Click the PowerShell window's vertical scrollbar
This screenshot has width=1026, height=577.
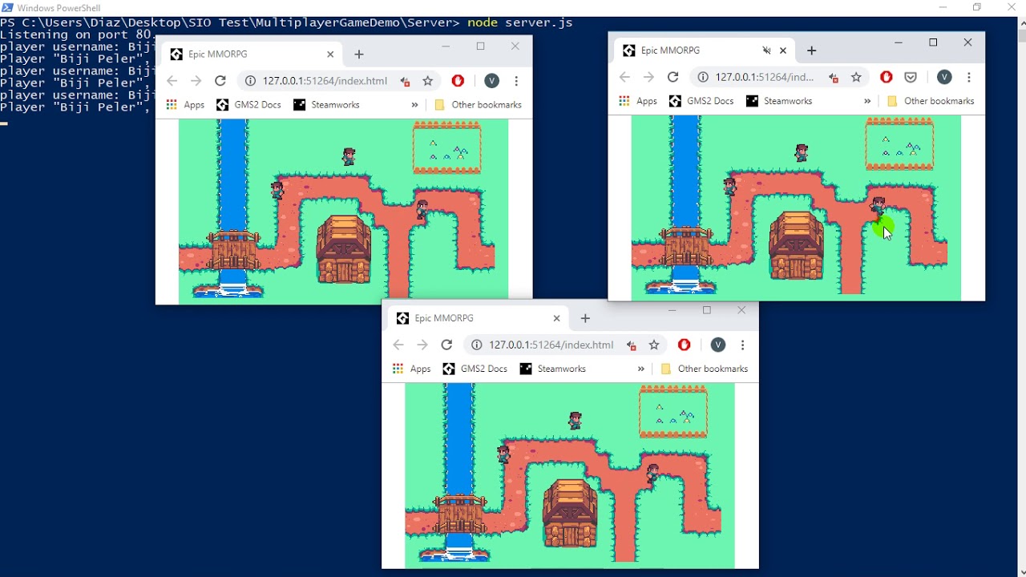[1021, 297]
